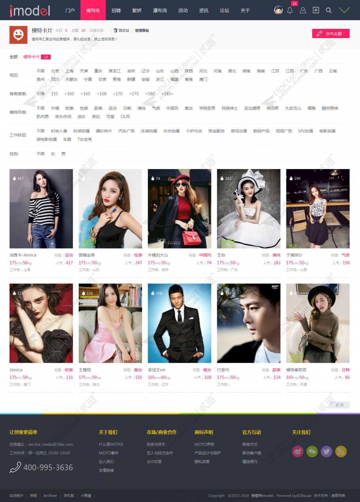Viewport: 360px width, 502px height.
Task: Open the notification bell icon
Action: (x=290, y=10)
